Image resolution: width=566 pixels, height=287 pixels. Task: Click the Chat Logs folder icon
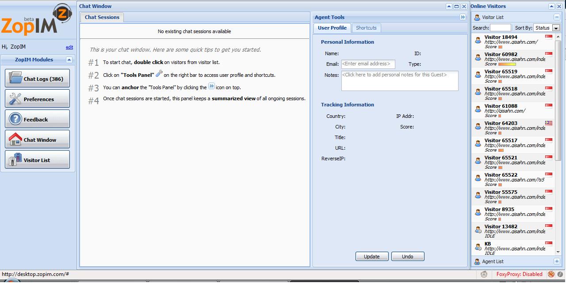point(15,78)
